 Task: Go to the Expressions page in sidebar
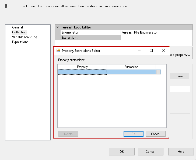click(20, 42)
